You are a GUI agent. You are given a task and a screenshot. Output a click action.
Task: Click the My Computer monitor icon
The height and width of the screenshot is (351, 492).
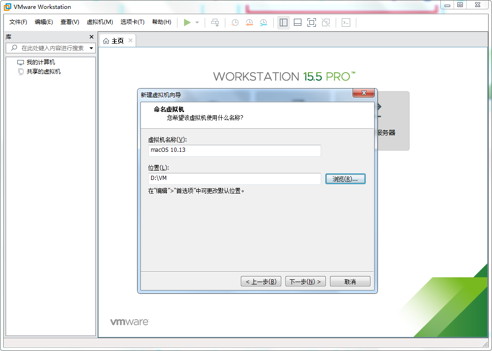(x=21, y=62)
